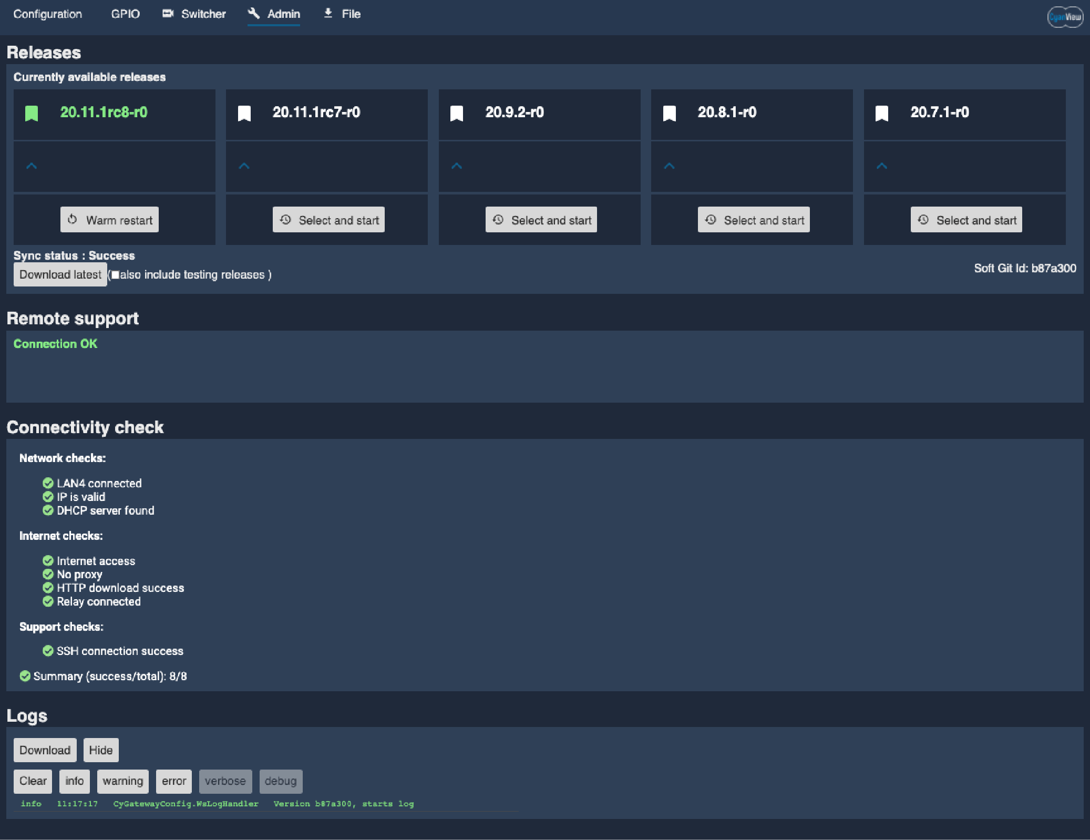The image size is (1090, 840).
Task: Expand release details chevron for 20.11.1rc7-r0
Action: coord(245,166)
